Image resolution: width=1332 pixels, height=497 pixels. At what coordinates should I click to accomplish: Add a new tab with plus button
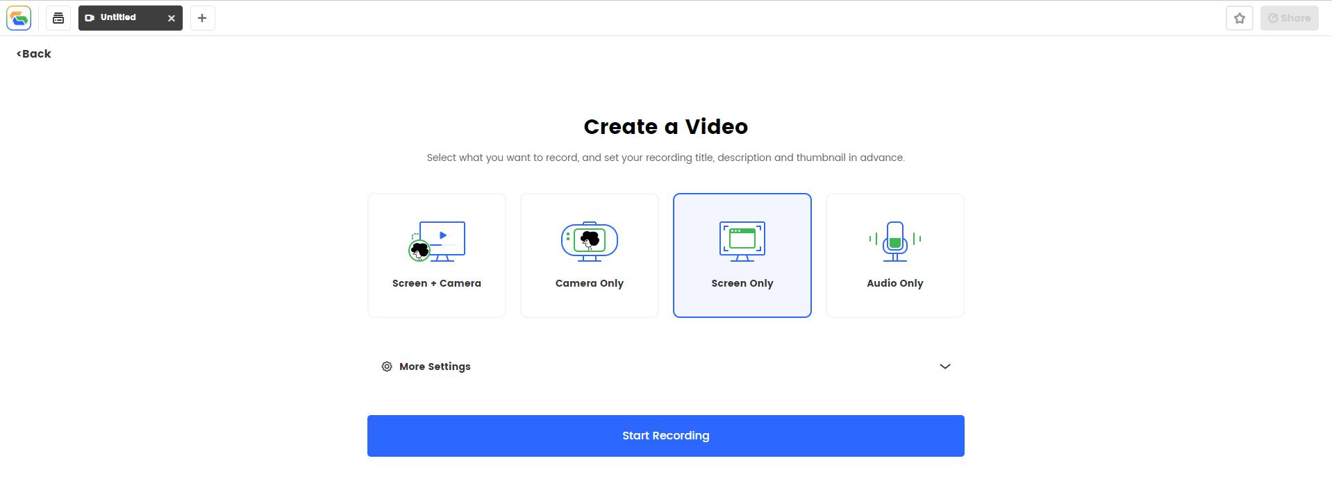(202, 18)
